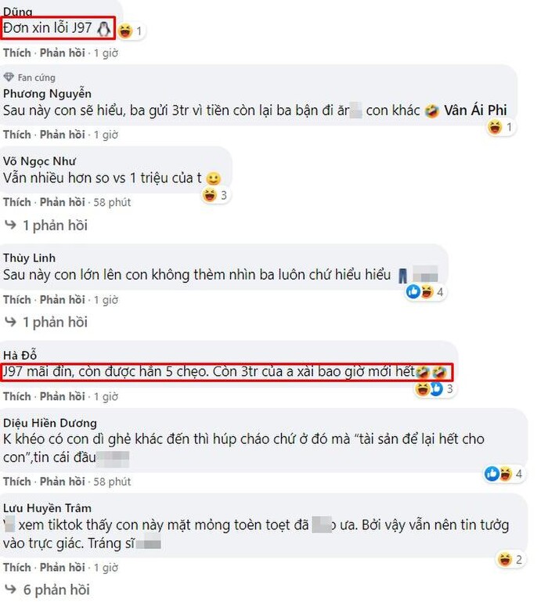Click Thích under Lưu Huyền Trâm's comment
This screenshot has height=603, width=548.
pyautogui.click(x=17, y=567)
